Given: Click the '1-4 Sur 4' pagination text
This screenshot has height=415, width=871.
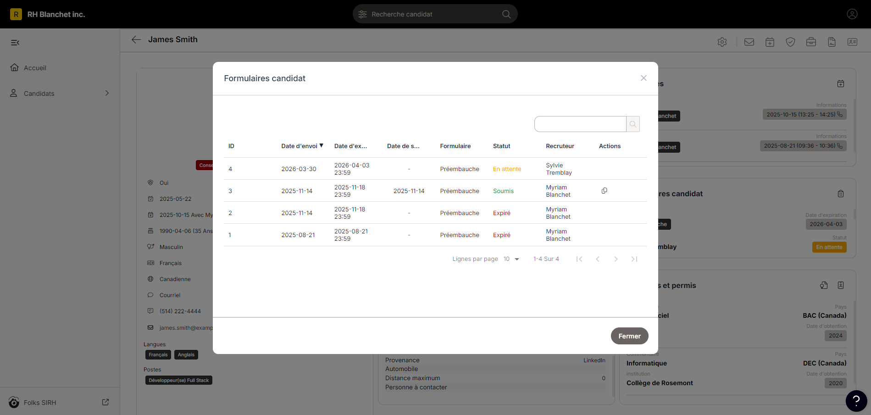Looking at the screenshot, I should [x=546, y=259].
